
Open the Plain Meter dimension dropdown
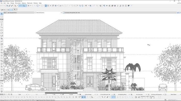174,95
